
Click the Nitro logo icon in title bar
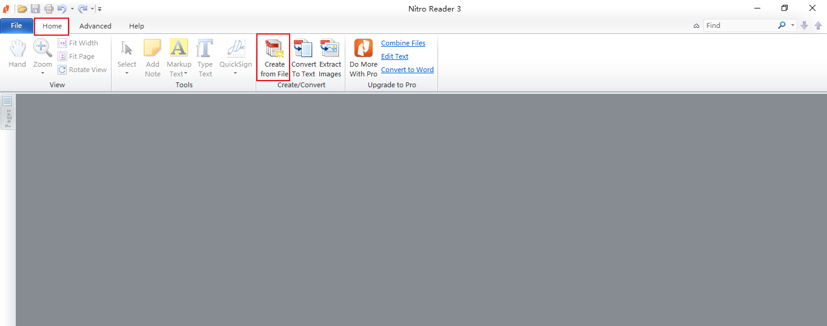(6, 8)
